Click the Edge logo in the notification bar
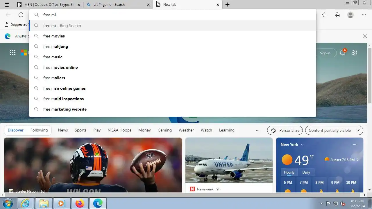This screenshot has width=372, height=209. coord(8,36)
